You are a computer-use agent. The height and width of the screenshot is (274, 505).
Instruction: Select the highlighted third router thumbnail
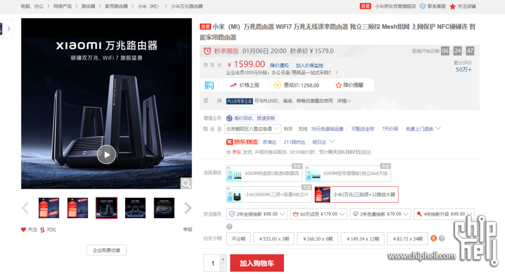point(106,208)
